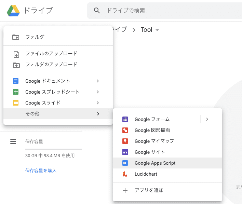Click the yellow Google Slides icon
The height and width of the screenshot is (204, 242).
tap(16, 103)
